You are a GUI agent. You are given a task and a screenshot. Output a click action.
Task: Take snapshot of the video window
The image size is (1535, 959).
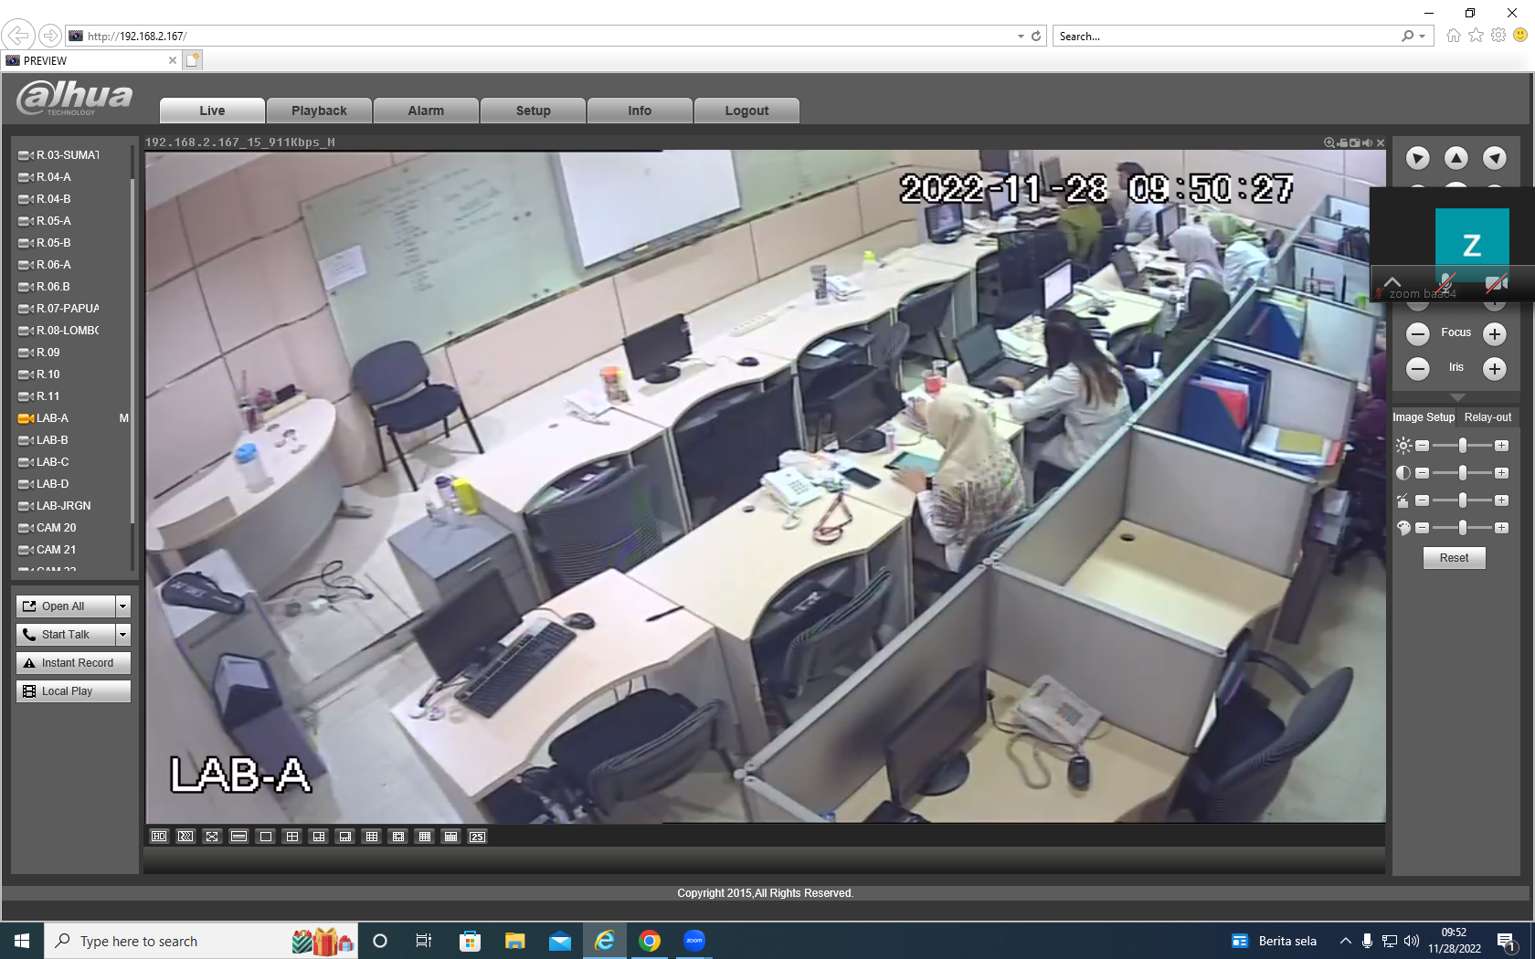click(1355, 142)
